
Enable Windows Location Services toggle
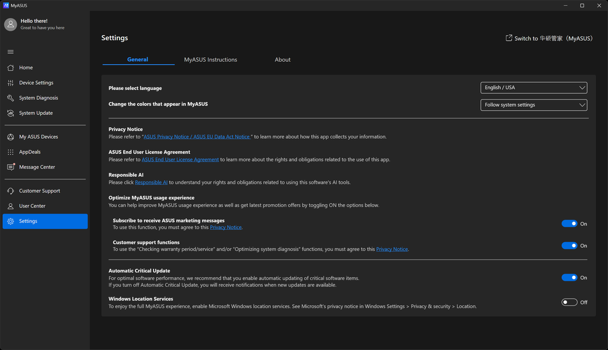(x=569, y=302)
